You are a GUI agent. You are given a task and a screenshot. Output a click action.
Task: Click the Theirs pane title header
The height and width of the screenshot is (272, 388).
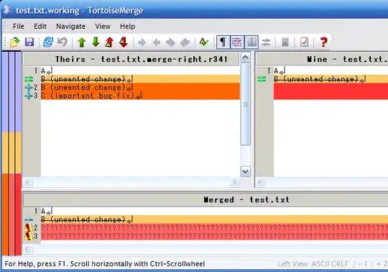131,59
